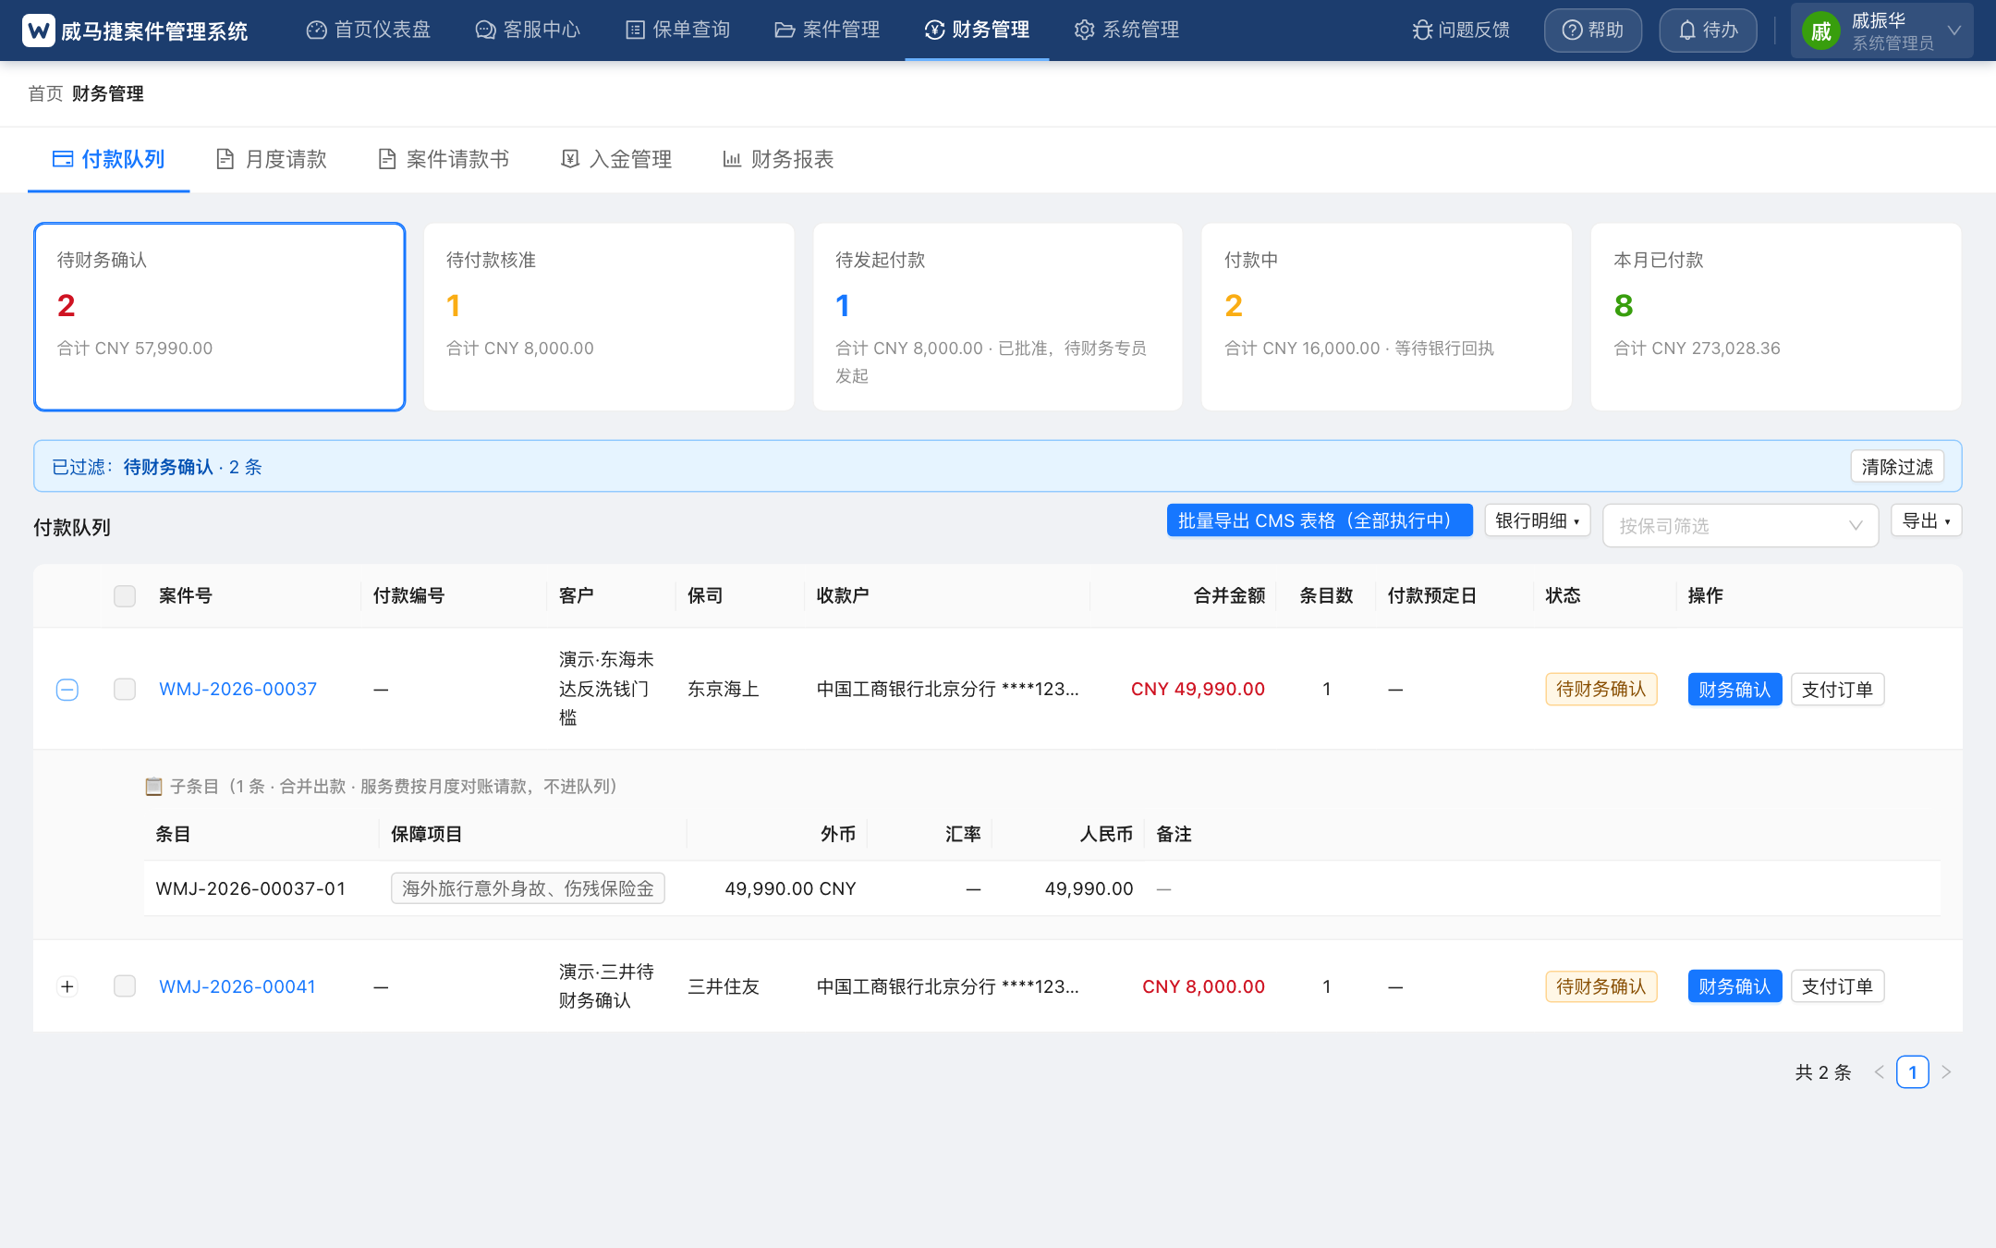Screen dimensions: 1996x1248
Task: Open the 入金管理 tab
Action: tap(616, 159)
